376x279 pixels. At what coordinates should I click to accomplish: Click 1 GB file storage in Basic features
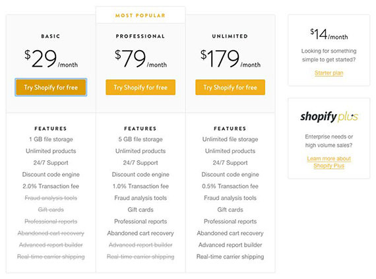tap(51, 139)
